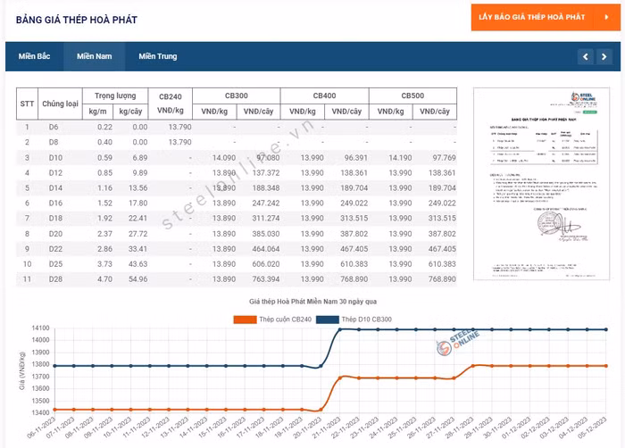Viewport: 625px width, 448px height.
Task: Select the D14 row label
Action: coord(55,188)
